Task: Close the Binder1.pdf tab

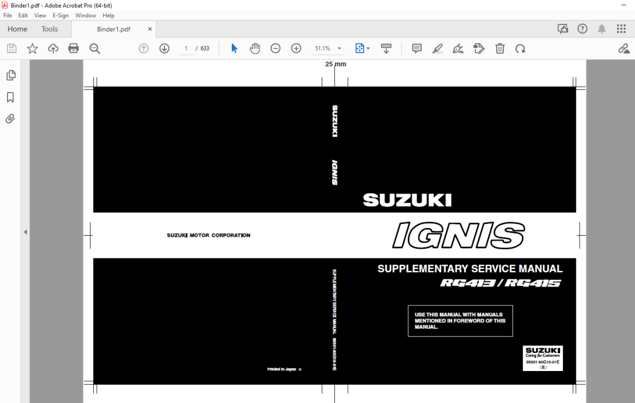Action: [150, 29]
